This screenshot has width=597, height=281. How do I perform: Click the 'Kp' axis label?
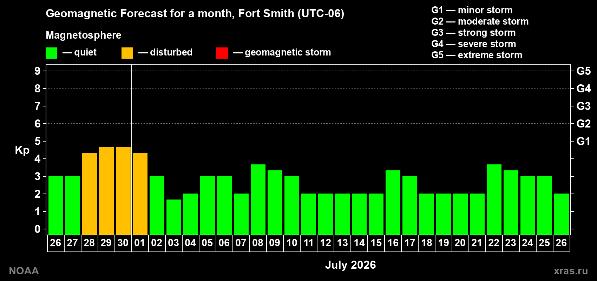[x=22, y=150]
